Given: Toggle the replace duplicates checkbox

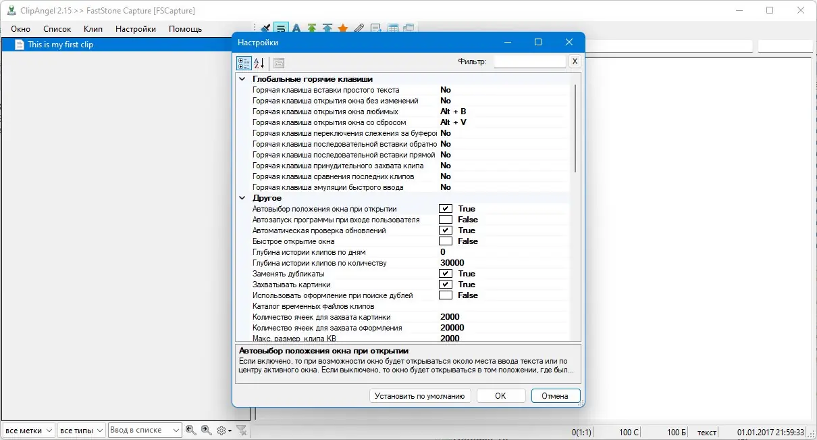Looking at the screenshot, I should [x=445, y=274].
